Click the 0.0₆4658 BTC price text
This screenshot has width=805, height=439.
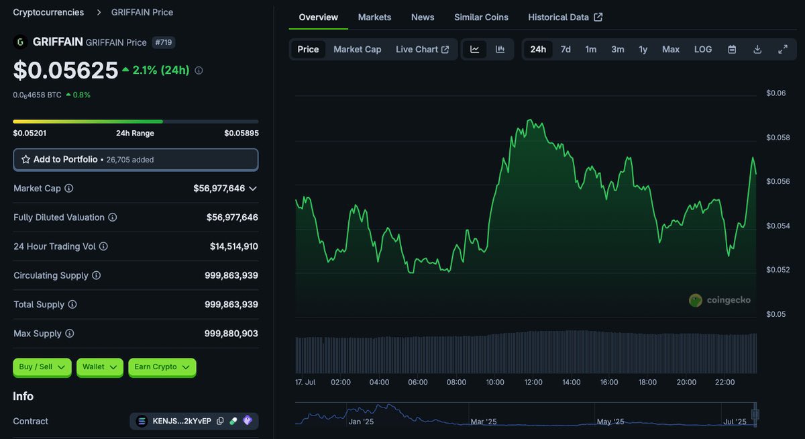(x=38, y=95)
